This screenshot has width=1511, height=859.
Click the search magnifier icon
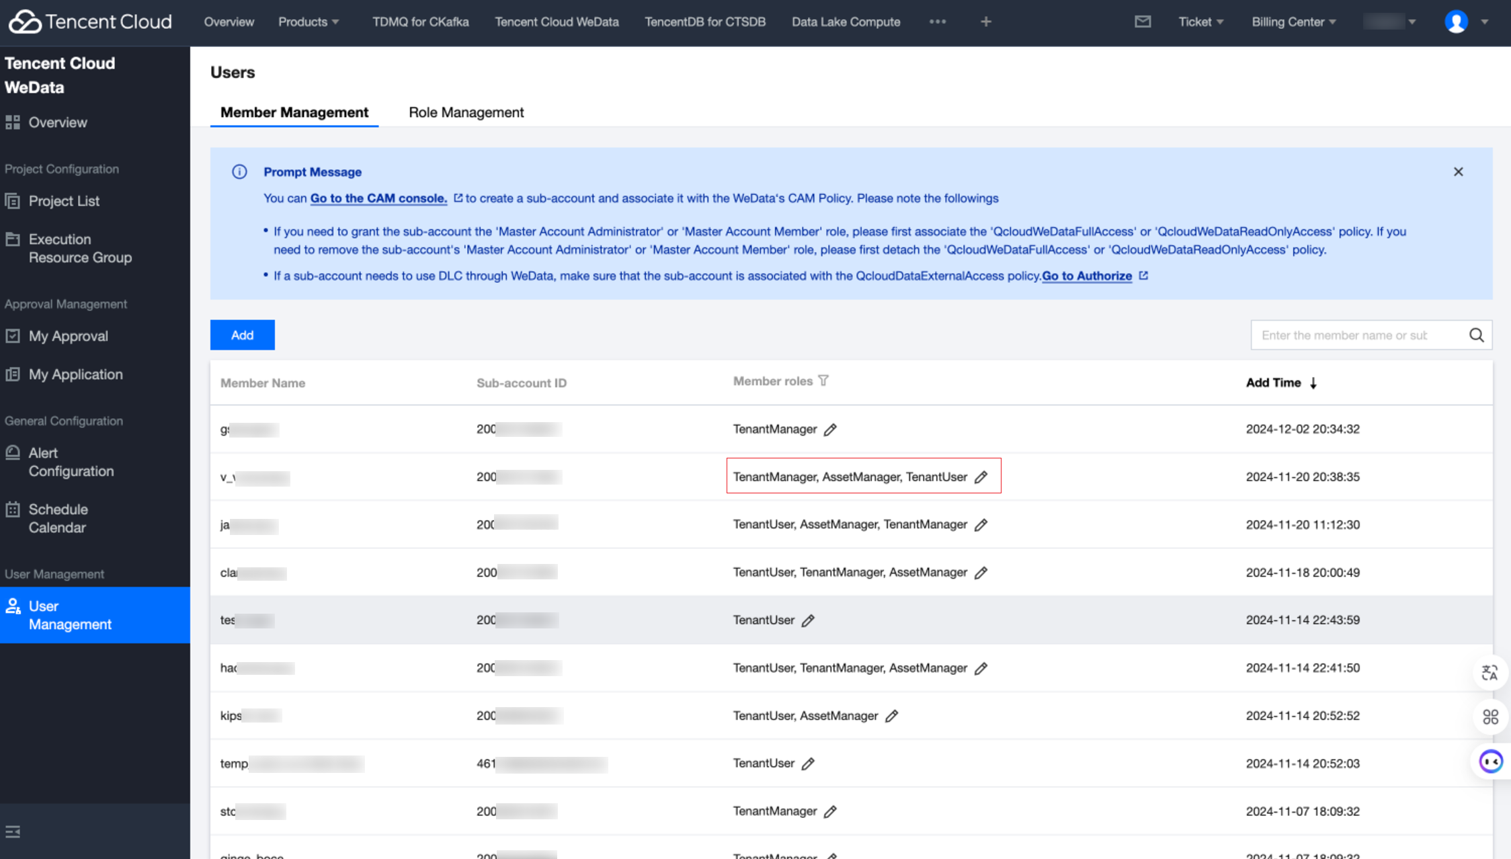pos(1476,335)
